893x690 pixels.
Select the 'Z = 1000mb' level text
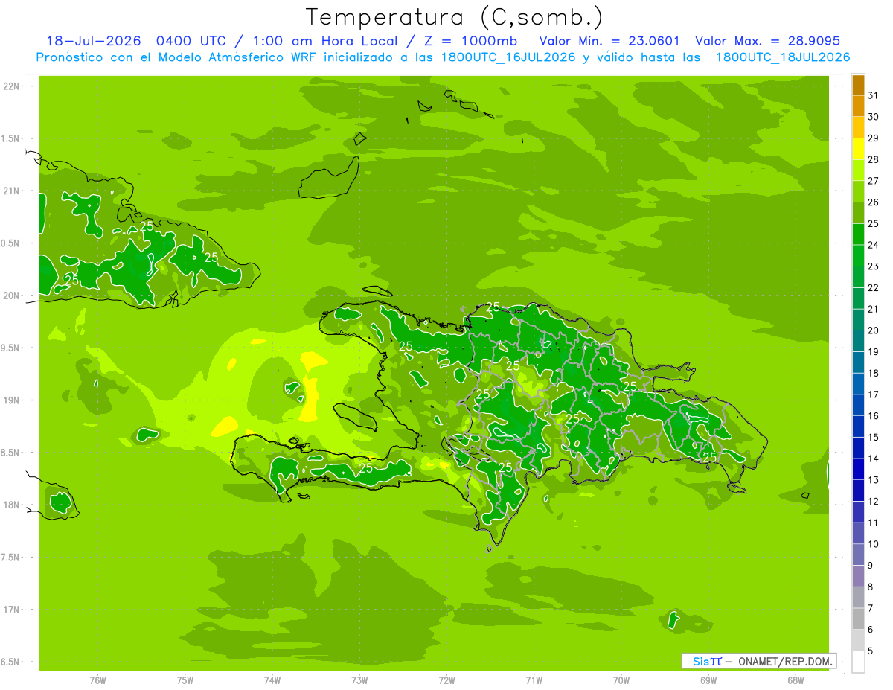click(x=471, y=41)
